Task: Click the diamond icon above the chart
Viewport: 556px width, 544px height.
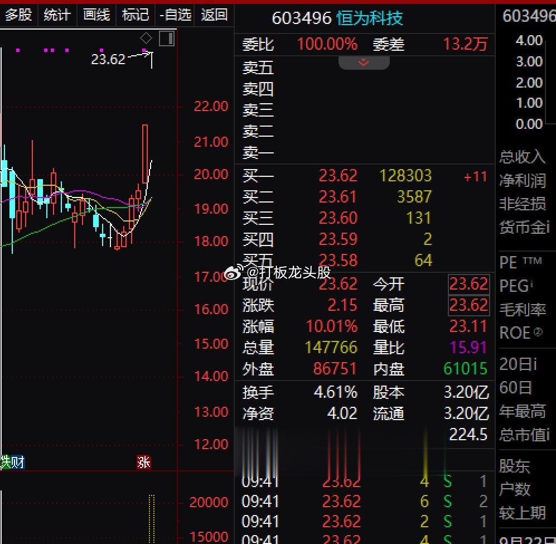Action: point(146,38)
